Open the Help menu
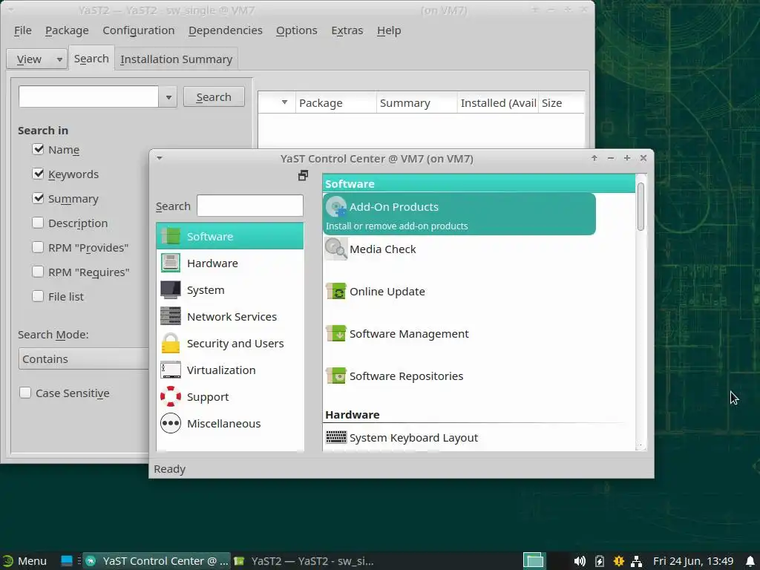The height and width of the screenshot is (570, 760). [389, 30]
